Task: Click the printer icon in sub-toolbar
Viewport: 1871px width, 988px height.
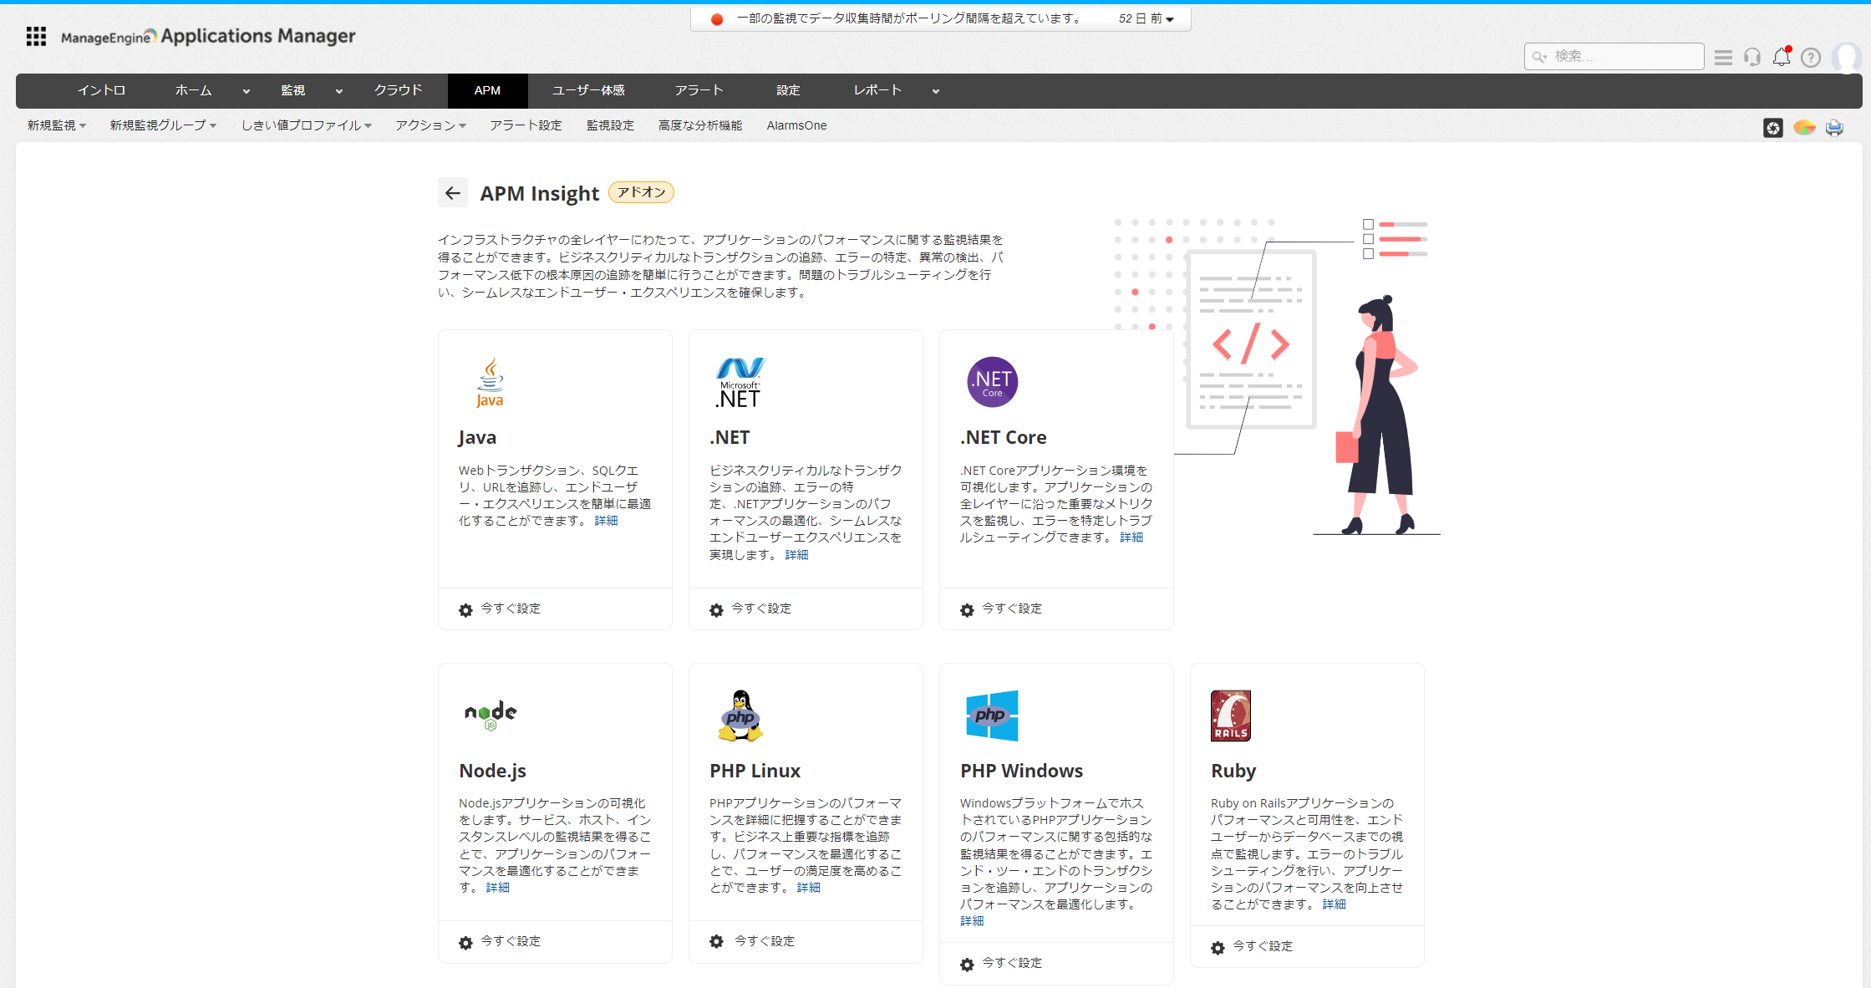Action: 1834,127
